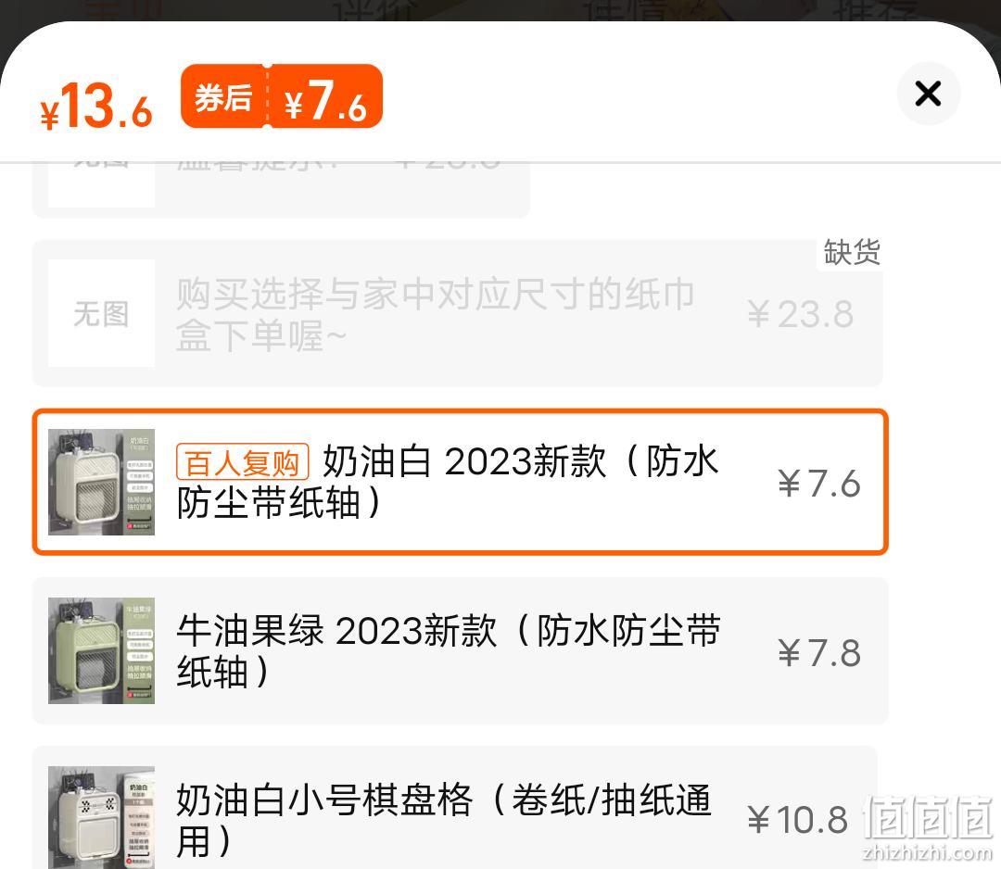
Task: Tap the 百人复购 orange tag
Action: tap(243, 462)
